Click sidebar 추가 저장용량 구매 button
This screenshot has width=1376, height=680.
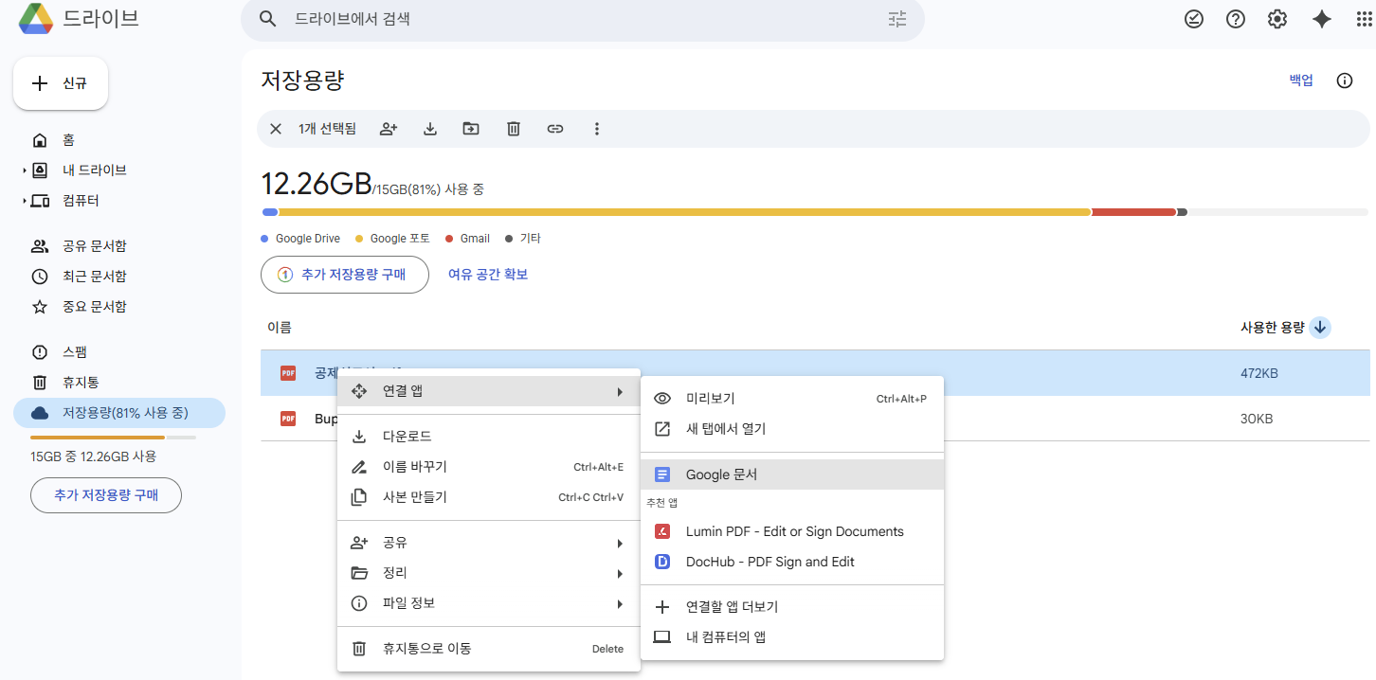(x=106, y=495)
